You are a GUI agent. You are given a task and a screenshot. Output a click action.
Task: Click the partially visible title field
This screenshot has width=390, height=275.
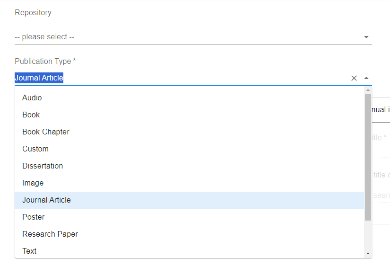(x=381, y=138)
